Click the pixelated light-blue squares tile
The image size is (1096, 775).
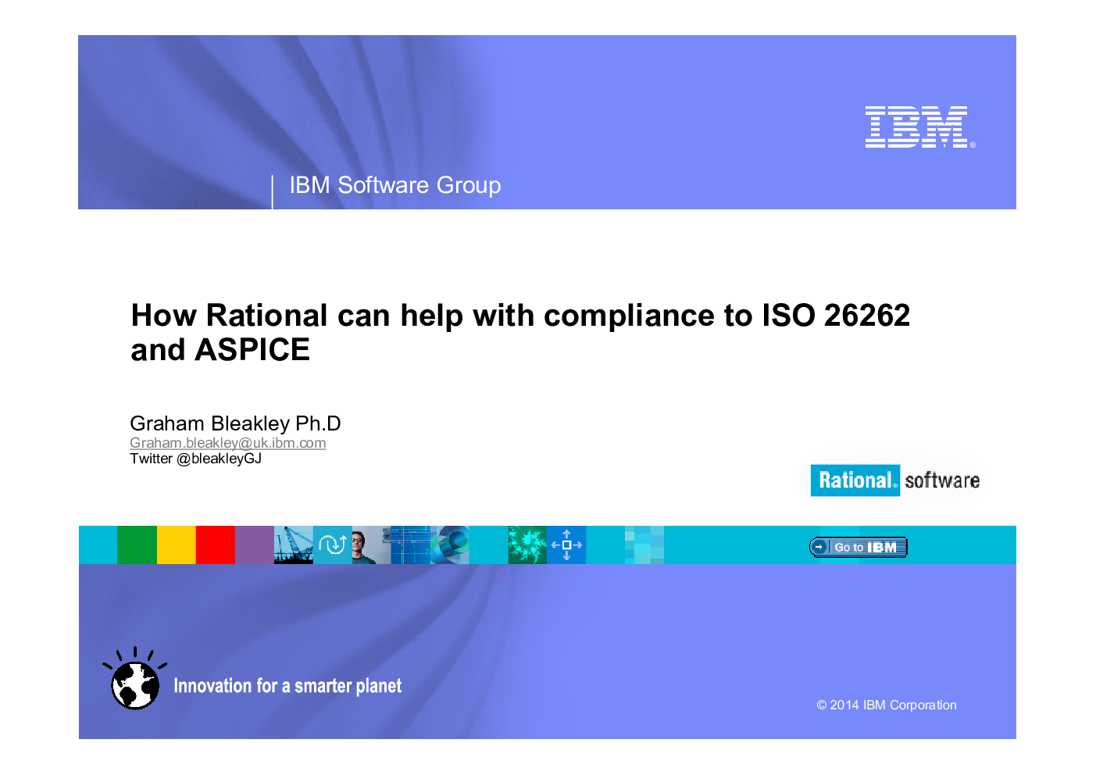pos(644,545)
